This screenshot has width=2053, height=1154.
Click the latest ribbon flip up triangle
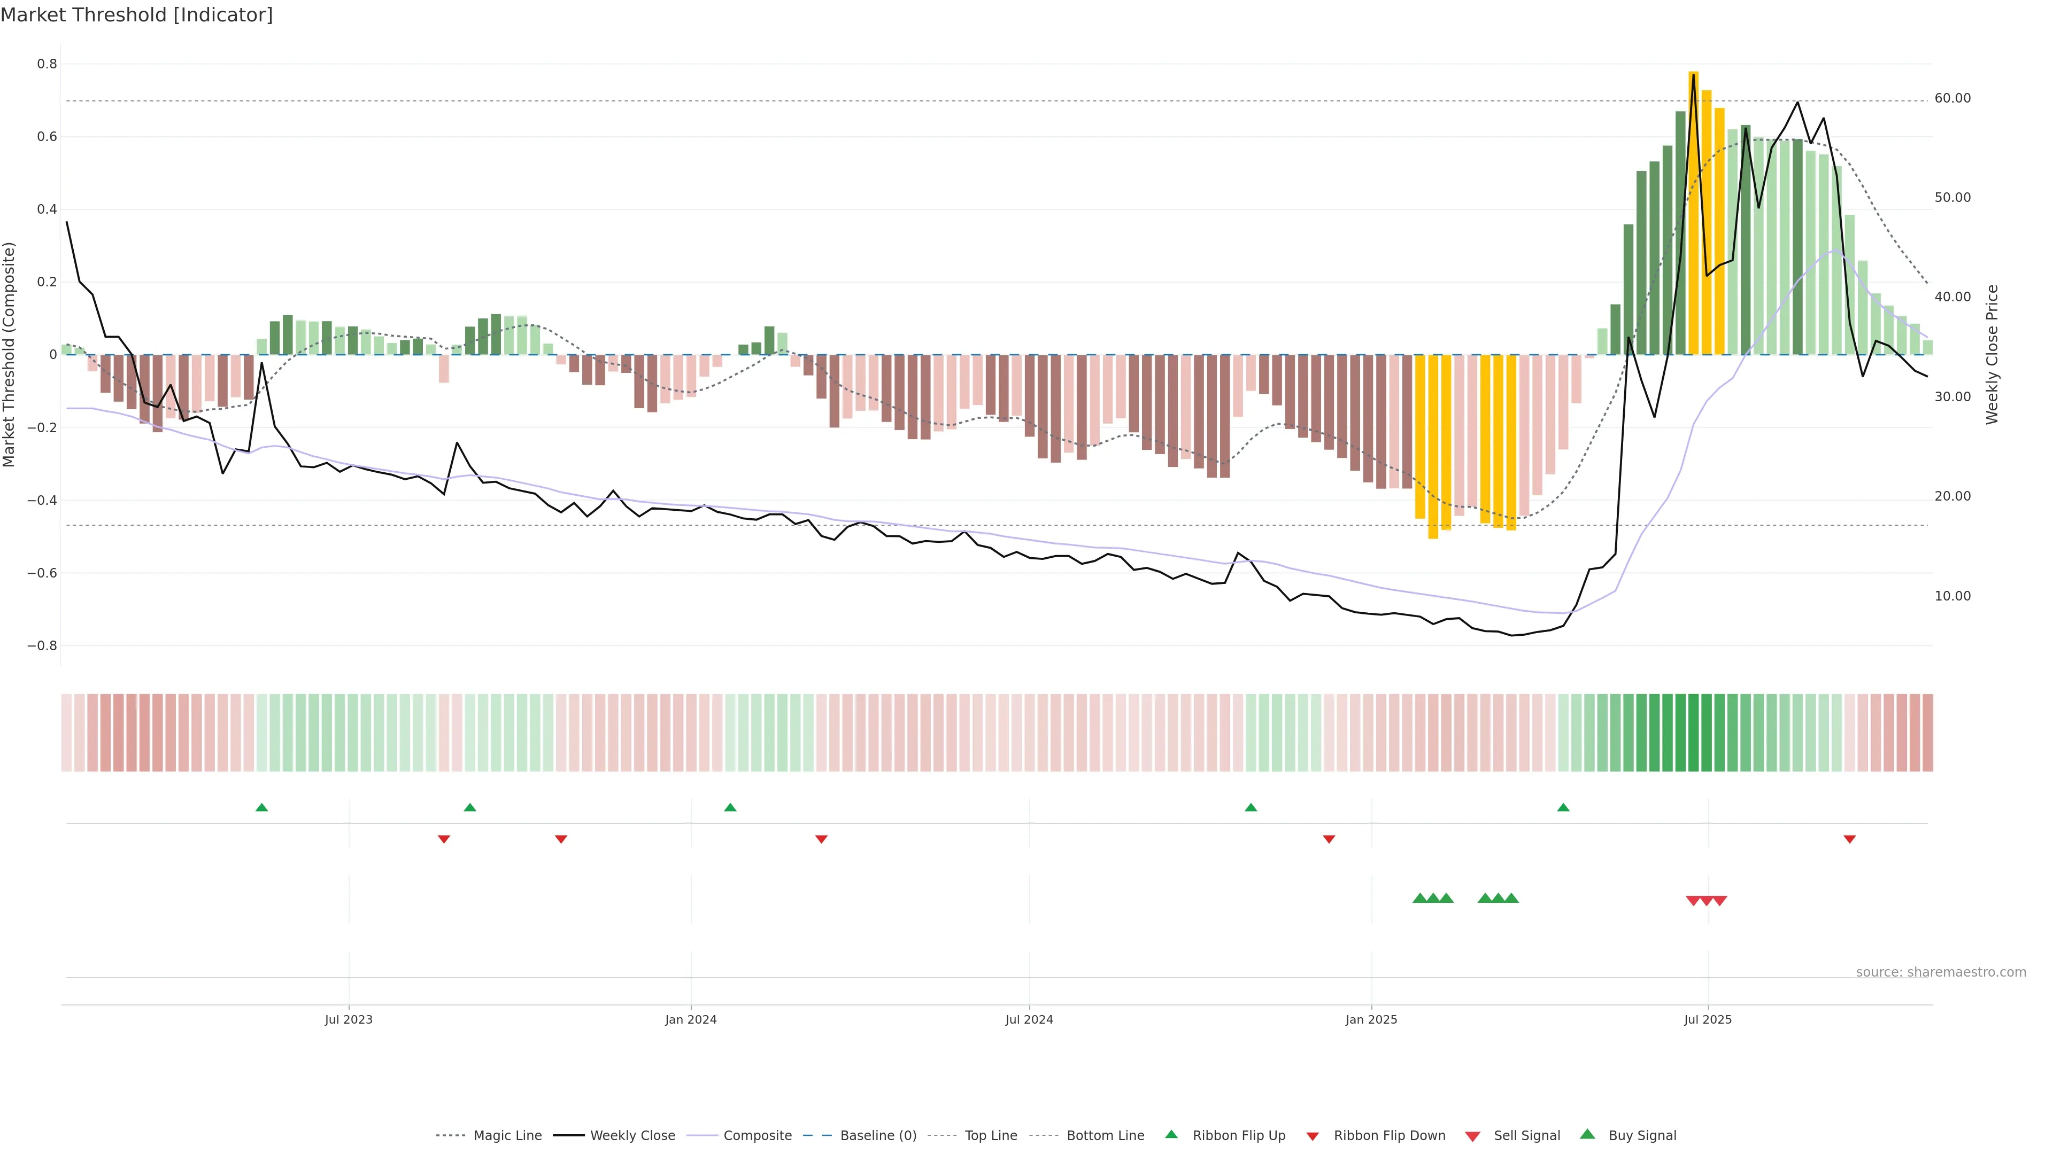tap(1563, 808)
